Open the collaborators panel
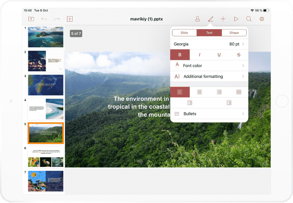This screenshot has height=203, width=293. tap(198, 19)
